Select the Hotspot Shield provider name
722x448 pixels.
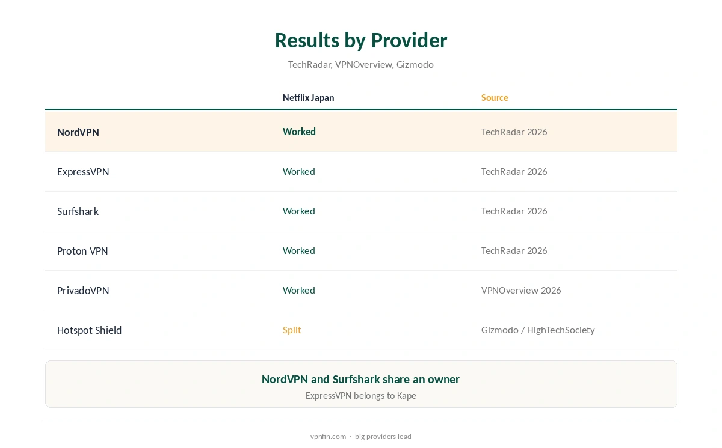[89, 330]
